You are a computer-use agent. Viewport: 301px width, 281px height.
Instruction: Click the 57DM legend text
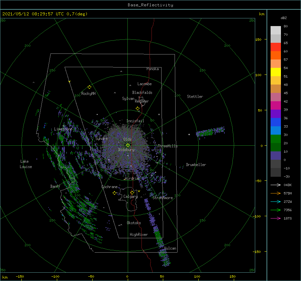click(288, 193)
